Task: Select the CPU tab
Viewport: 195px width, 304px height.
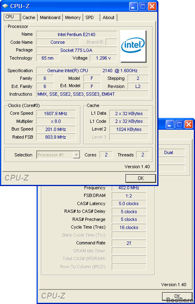Action: pos(12,17)
